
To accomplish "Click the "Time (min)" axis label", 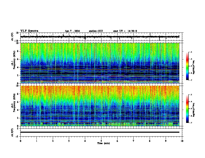I will click(104, 143).
